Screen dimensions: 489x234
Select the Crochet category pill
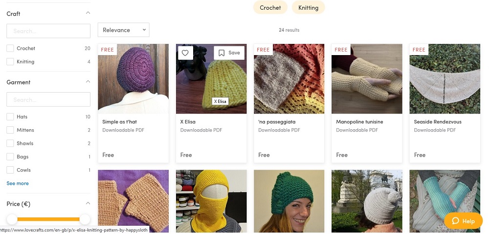pos(270,8)
